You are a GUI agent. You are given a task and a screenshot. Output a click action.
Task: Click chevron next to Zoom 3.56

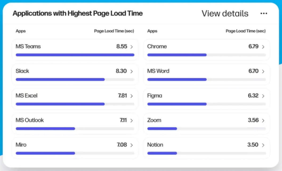tap(263, 121)
